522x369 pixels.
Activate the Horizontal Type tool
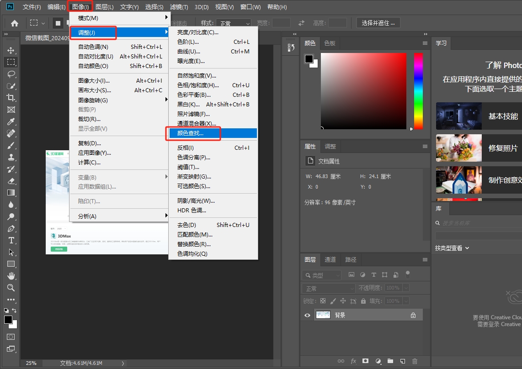click(11, 240)
